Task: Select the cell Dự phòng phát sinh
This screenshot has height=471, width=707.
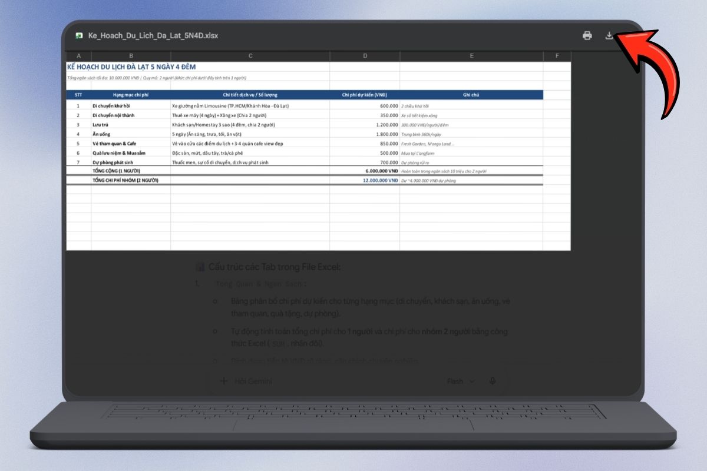Action: tap(131, 162)
